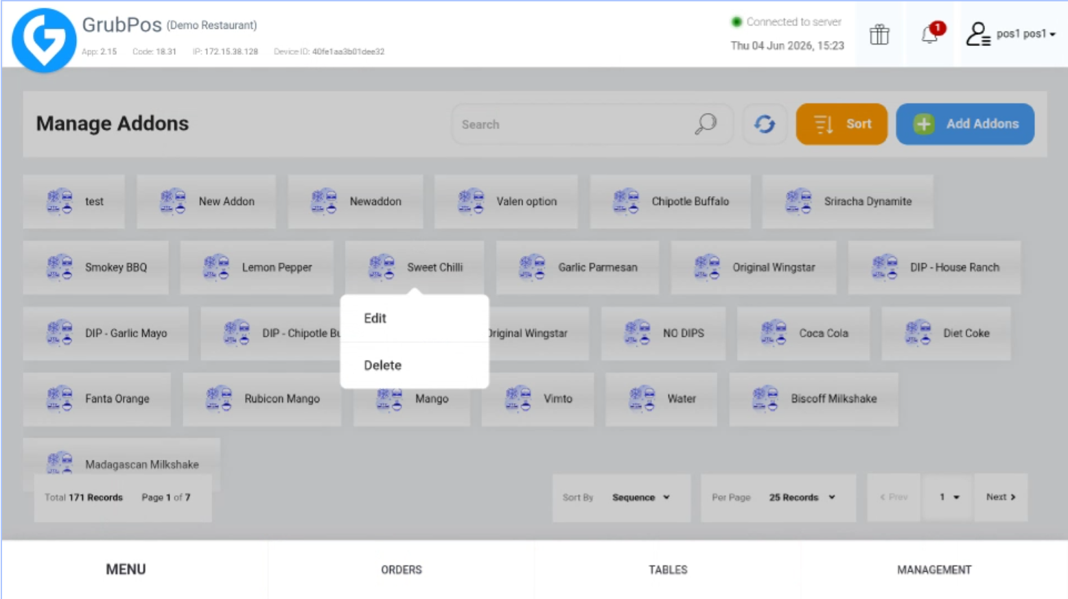1068x599 pixels.
Task: Click the search magnifier icon
Action: tap(705, 124)
